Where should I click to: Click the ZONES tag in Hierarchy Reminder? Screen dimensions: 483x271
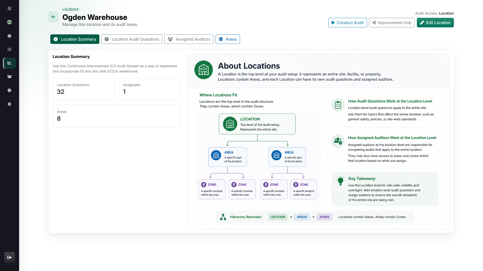(x=324, y=217)
